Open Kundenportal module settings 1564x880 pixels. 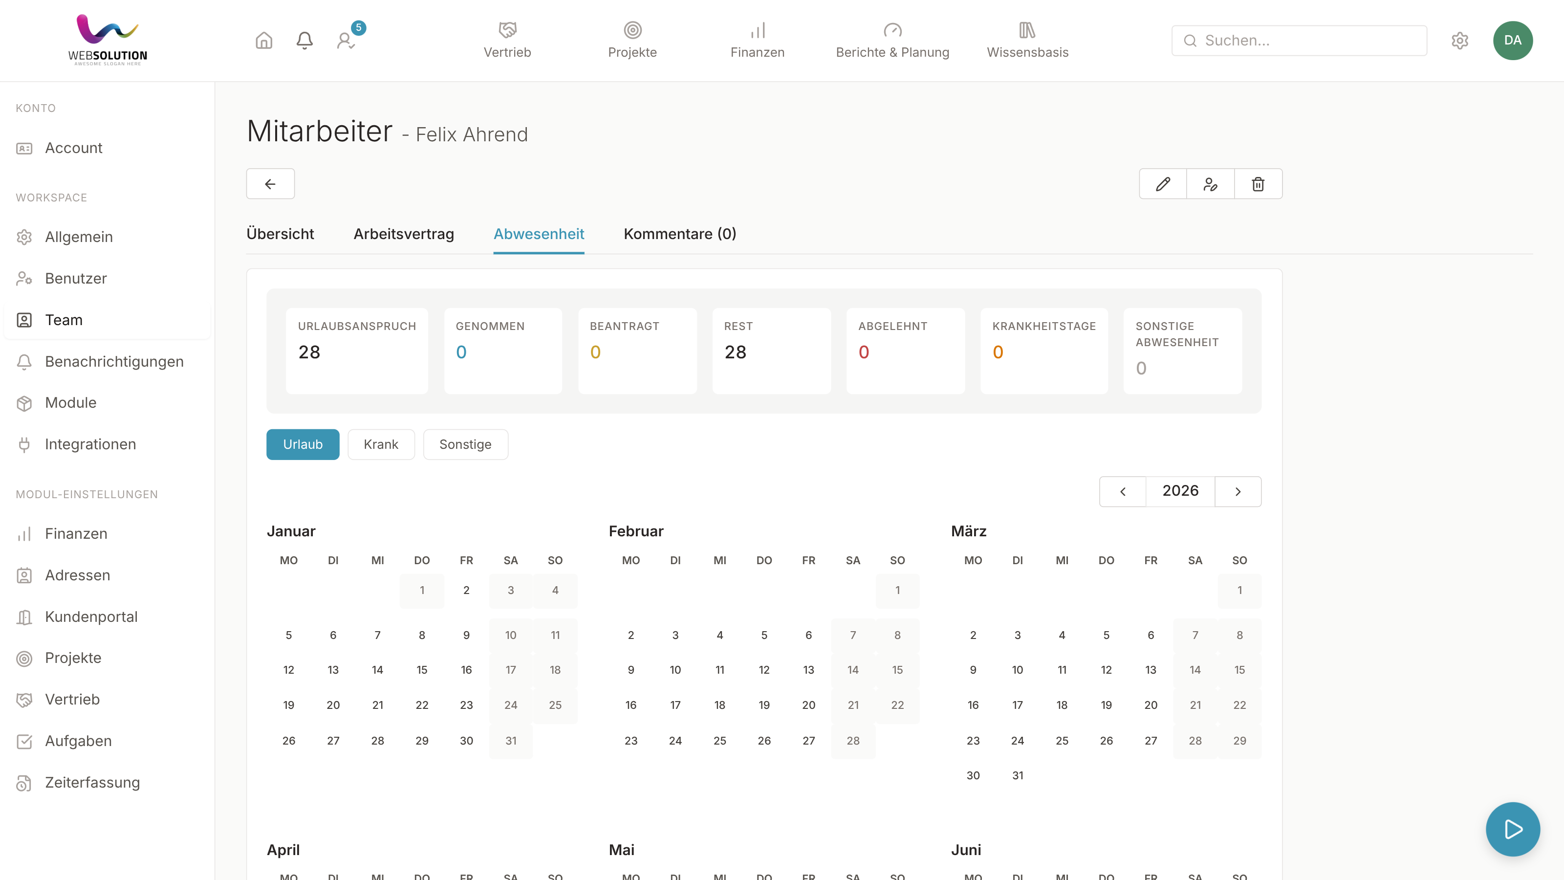pyautogui.click(x=107, y=617)
